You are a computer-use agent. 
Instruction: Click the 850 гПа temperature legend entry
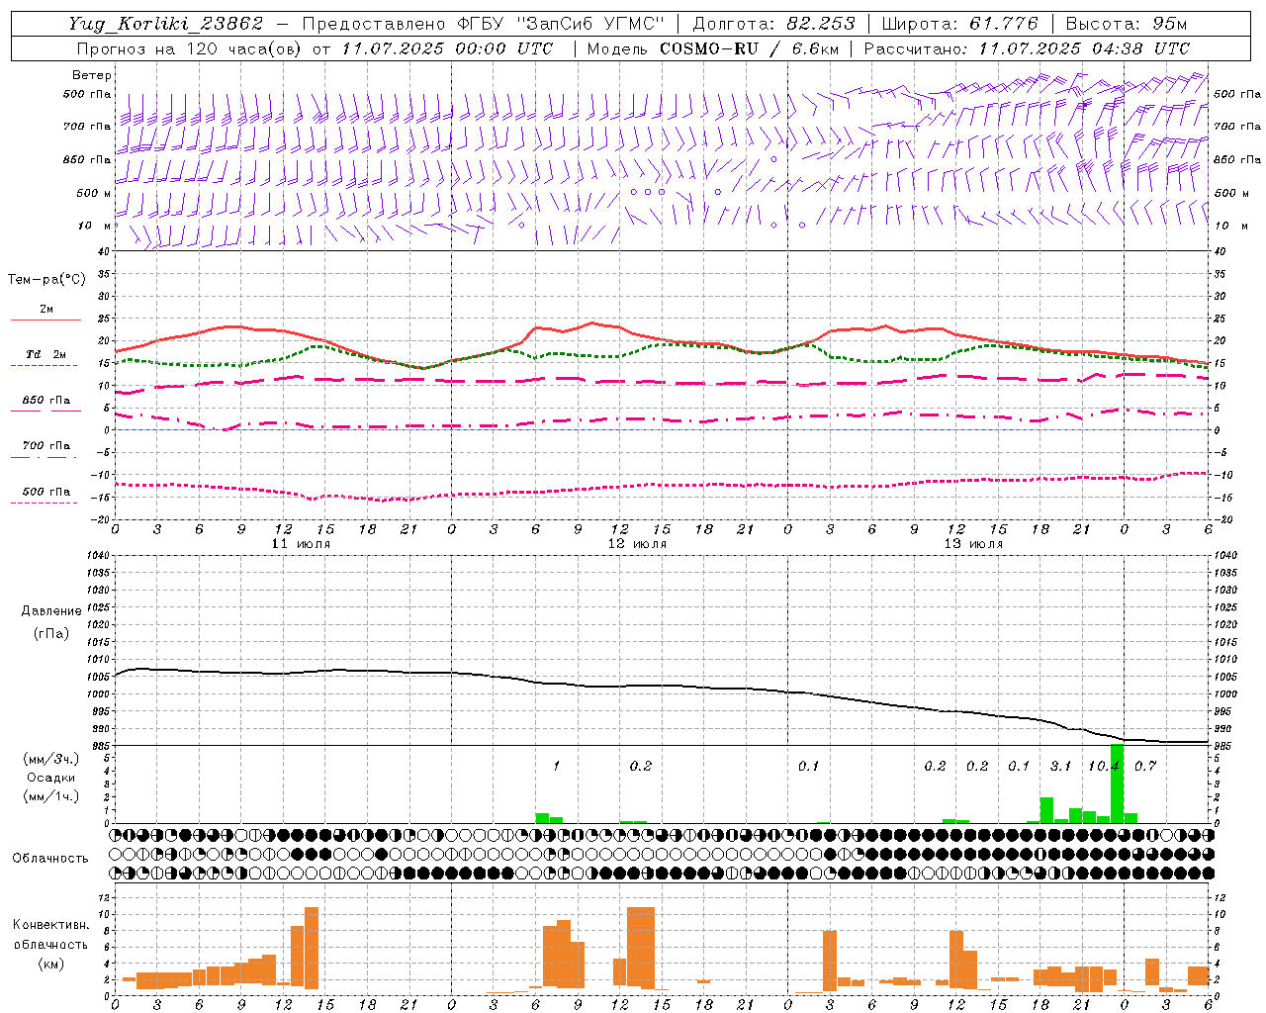[46, 401]
